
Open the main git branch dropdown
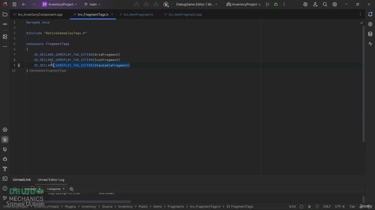(x=93, y=4)
